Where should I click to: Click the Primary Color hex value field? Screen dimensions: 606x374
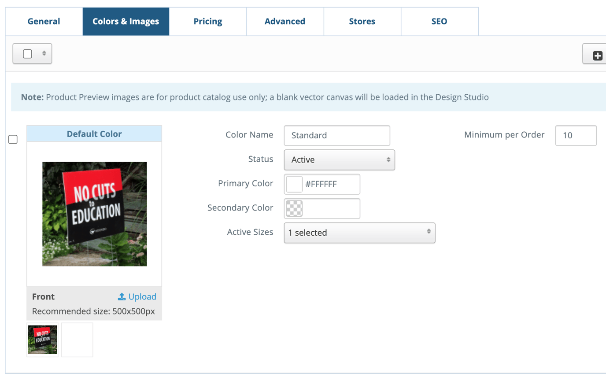pyautogui.click(x=330, y=184)
